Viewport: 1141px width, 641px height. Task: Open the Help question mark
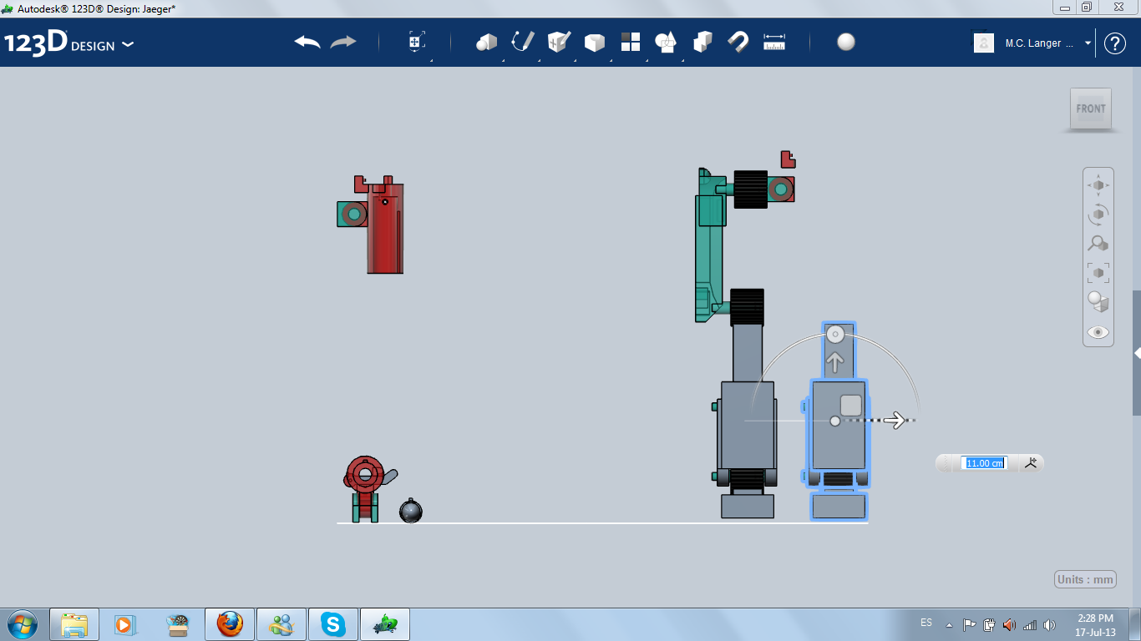(1115, 43)
